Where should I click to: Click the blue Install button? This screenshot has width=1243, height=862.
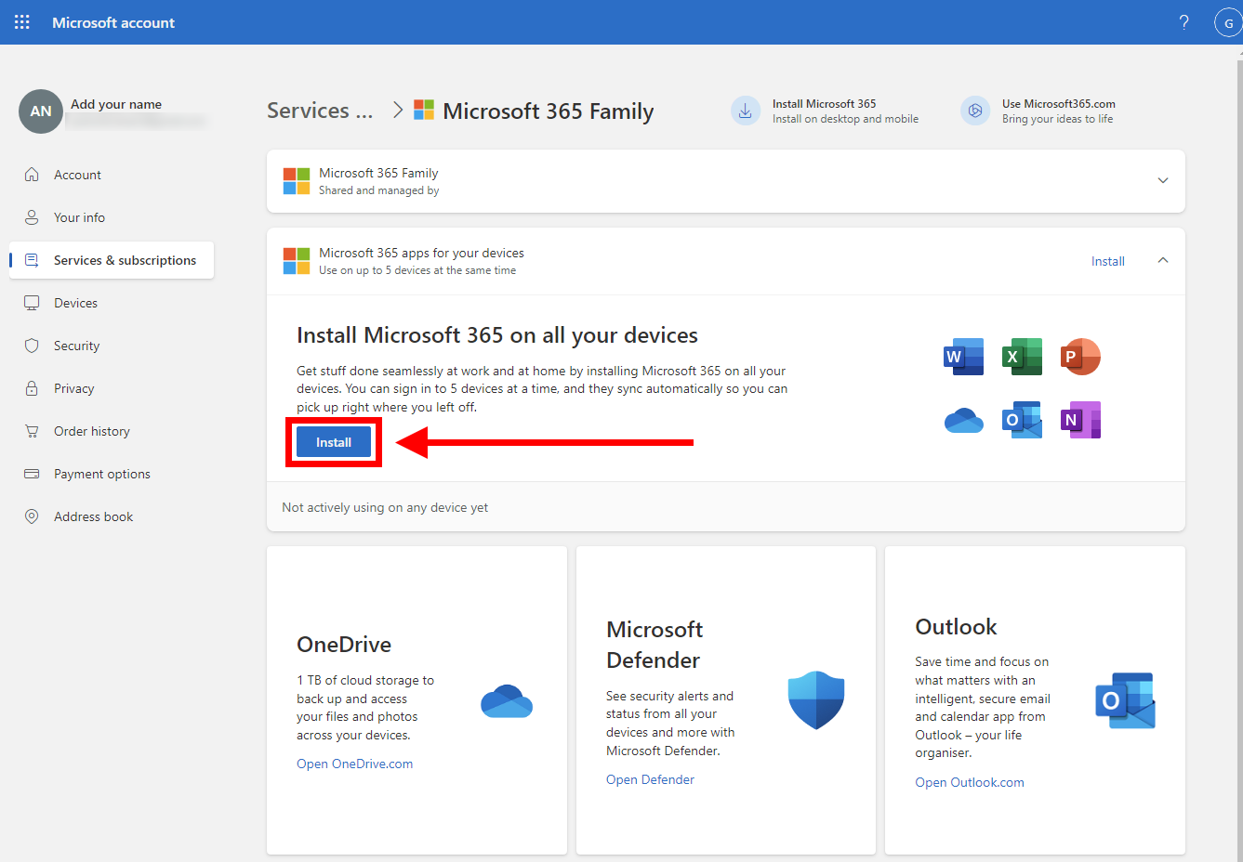(334, 442)
